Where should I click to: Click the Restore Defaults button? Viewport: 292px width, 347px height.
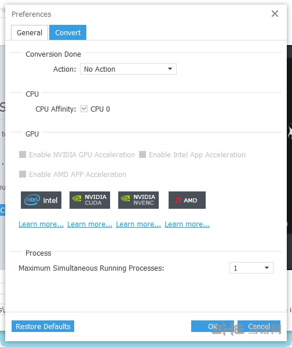[x=43, y=326]
